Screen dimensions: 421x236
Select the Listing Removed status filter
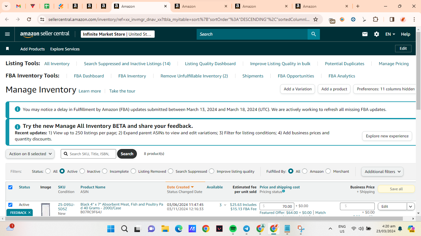(x=133, y=171)
